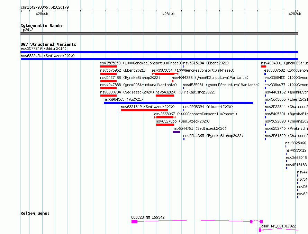
Task: Open nsv5427488 (ByrskaBishop2022) variant
Action: click(x=130, y=78)
